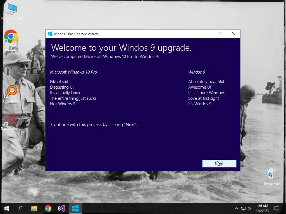Click the 'Continue with this process' instruction text
Image resolution: width=286 pixels, height=214 pixels.
tap(94, 125)
